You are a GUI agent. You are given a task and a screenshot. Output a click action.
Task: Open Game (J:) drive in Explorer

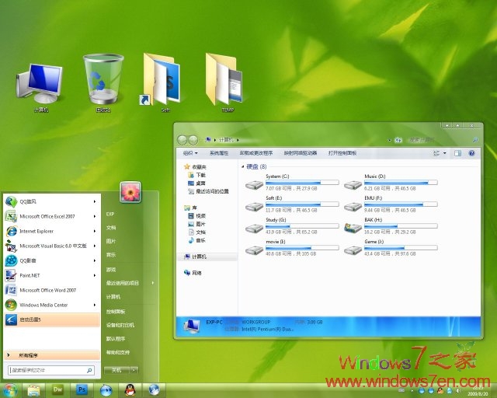[x=391, y=247]
